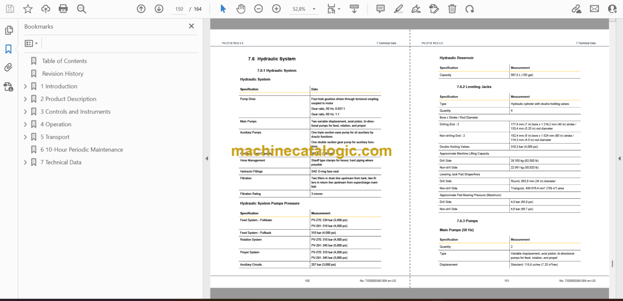623x301 pixels.
Task: Send the document by email
Action: click(594, 9)
